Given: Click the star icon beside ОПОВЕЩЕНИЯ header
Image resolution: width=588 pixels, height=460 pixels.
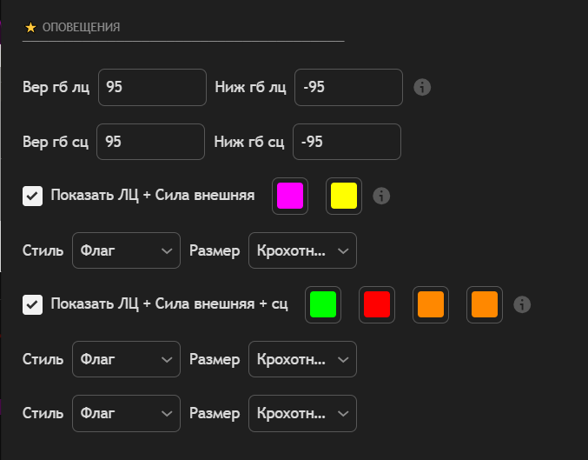Looking at the screenshot, I should 30,28.
